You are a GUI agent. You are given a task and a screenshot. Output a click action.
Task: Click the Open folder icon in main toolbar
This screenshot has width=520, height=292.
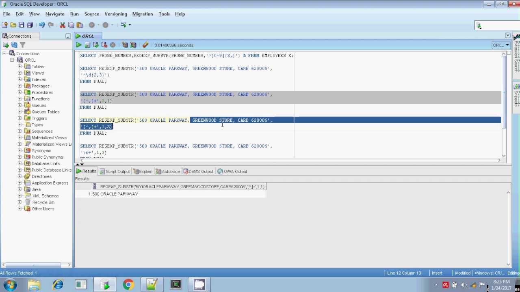[x=13, y=25]
